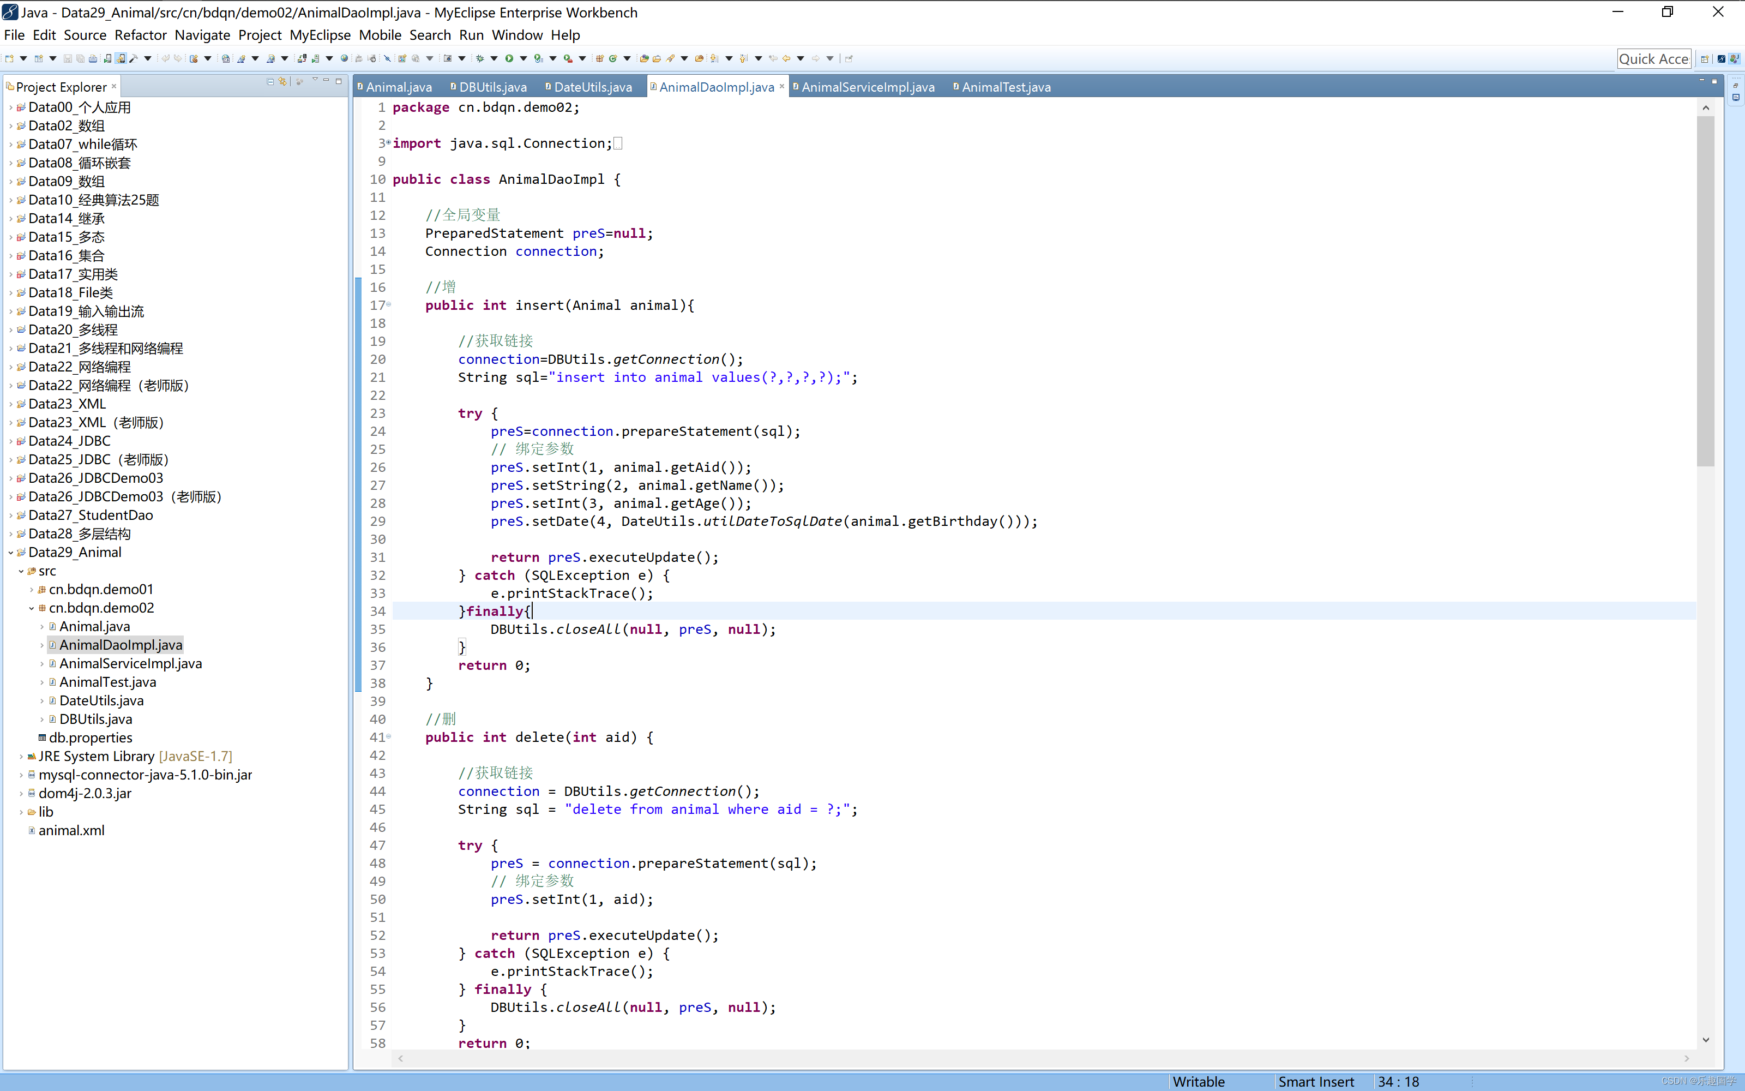Open AnimalServiceImpl.java in Project Explorer
This screenshot has width=1745, height=1091.
click(130, 663)
